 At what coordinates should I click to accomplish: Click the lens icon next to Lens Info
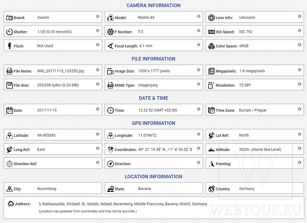[211, 18]
